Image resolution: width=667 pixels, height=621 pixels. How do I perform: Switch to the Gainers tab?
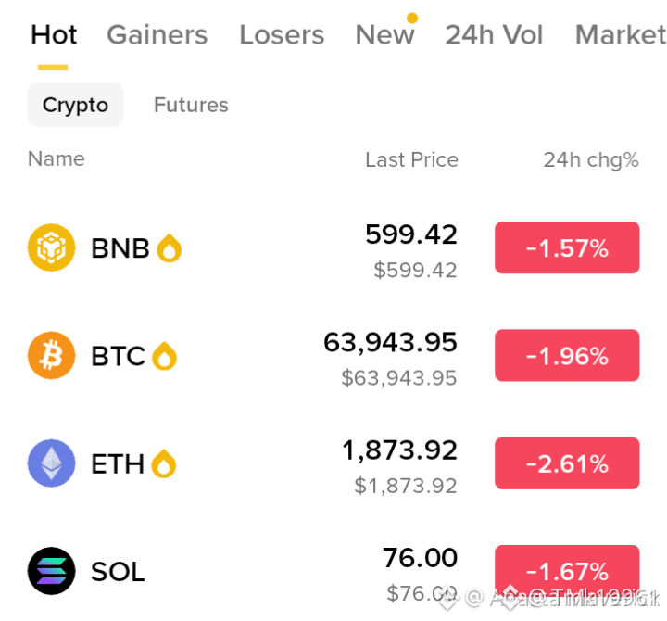pyautogui.click(x=157, y=35)
